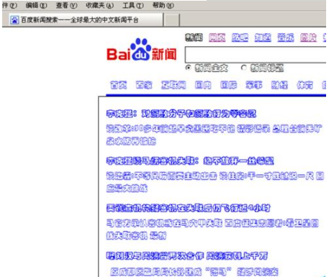The width and height of the screenshot is (329, 277).
Task: Open the 国际 news category
Action: pos(229,85)
